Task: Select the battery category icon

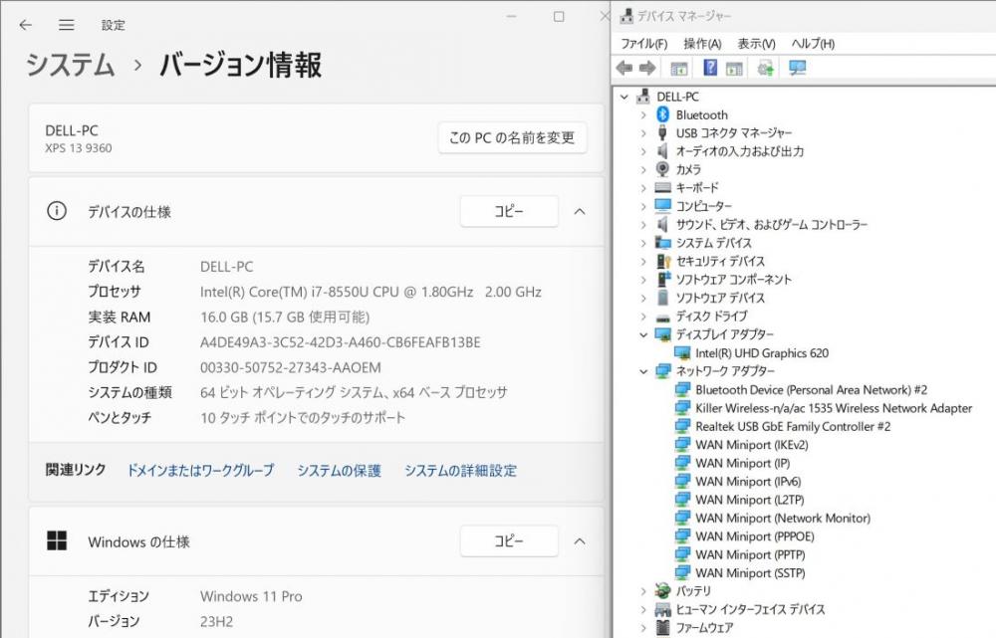Action: pos(662,591)
